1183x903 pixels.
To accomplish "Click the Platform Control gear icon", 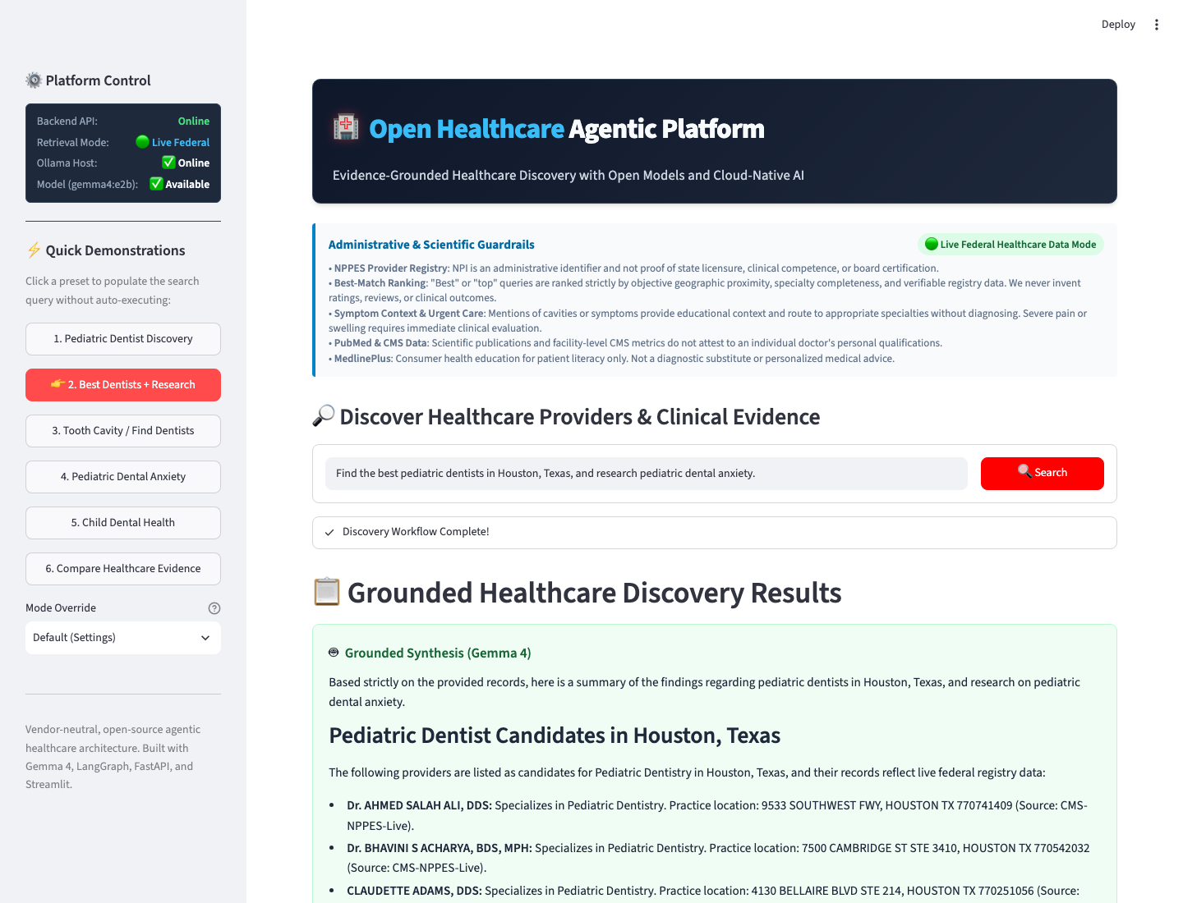I will point(34,80).
